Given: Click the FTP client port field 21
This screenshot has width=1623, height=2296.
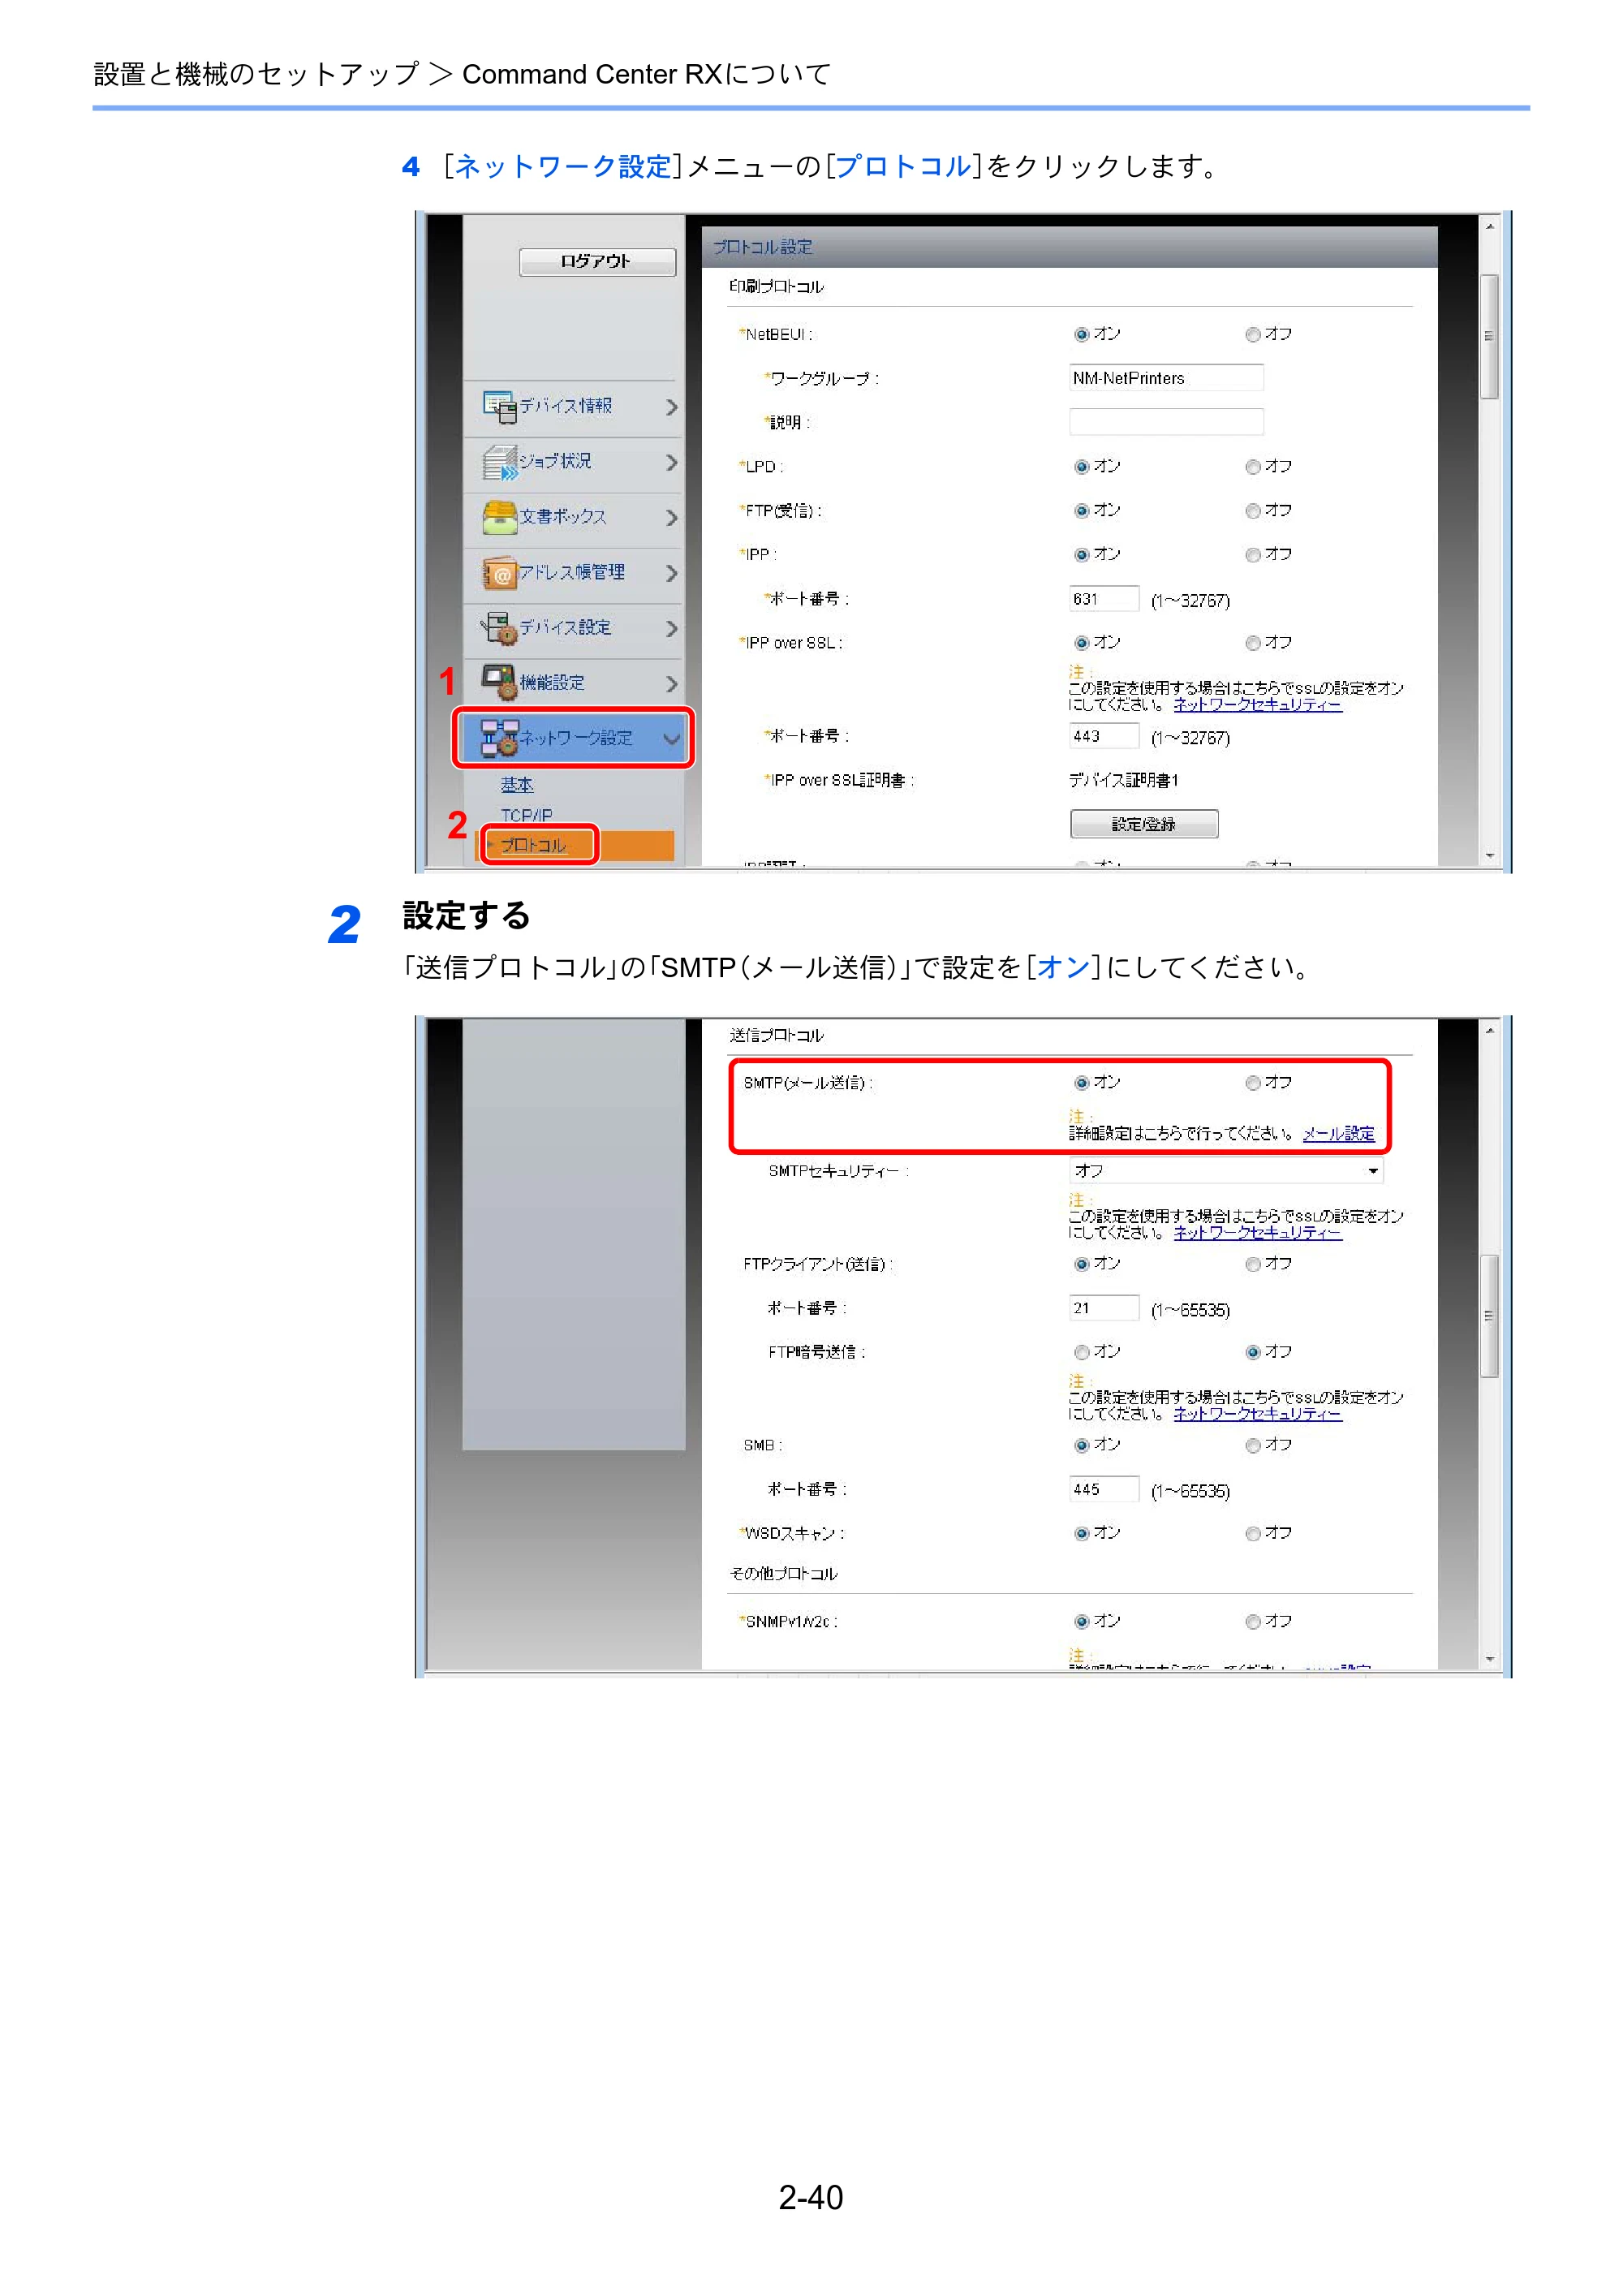Looking at the screenshot, I should click(1104, 1308).
